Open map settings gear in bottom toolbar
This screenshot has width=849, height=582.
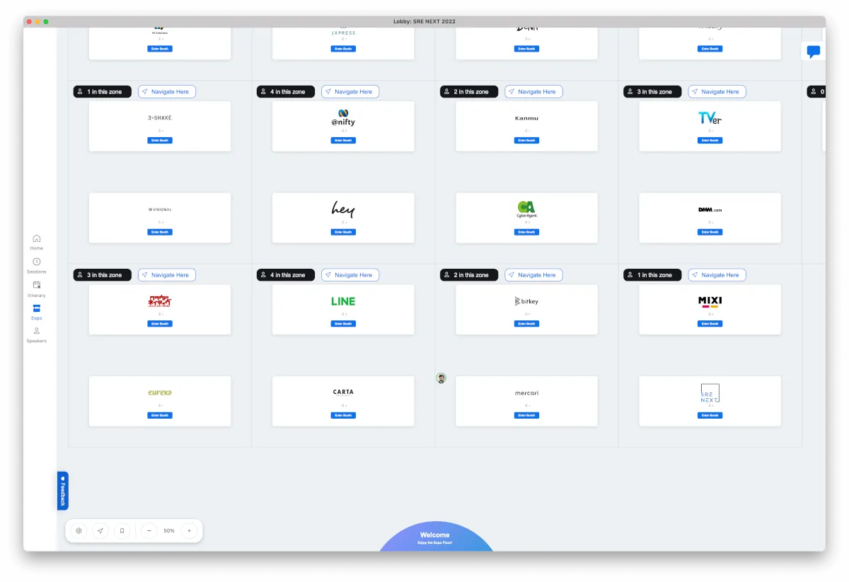click(x=79, y=530)
